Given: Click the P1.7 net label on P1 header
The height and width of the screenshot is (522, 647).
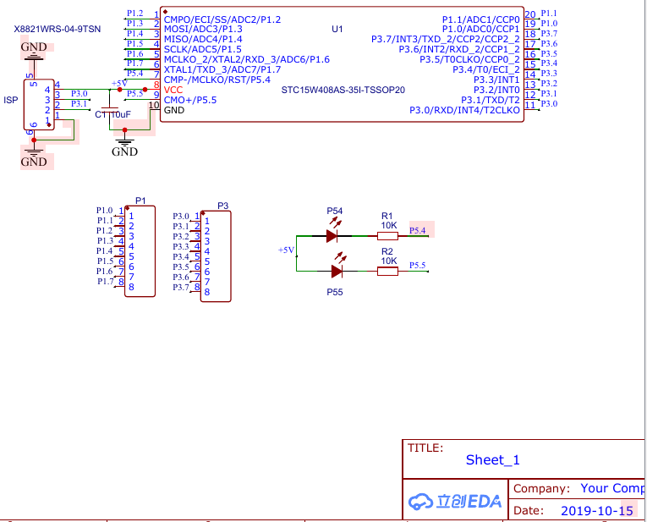Looking at the screenshot, I should (106, 282).
